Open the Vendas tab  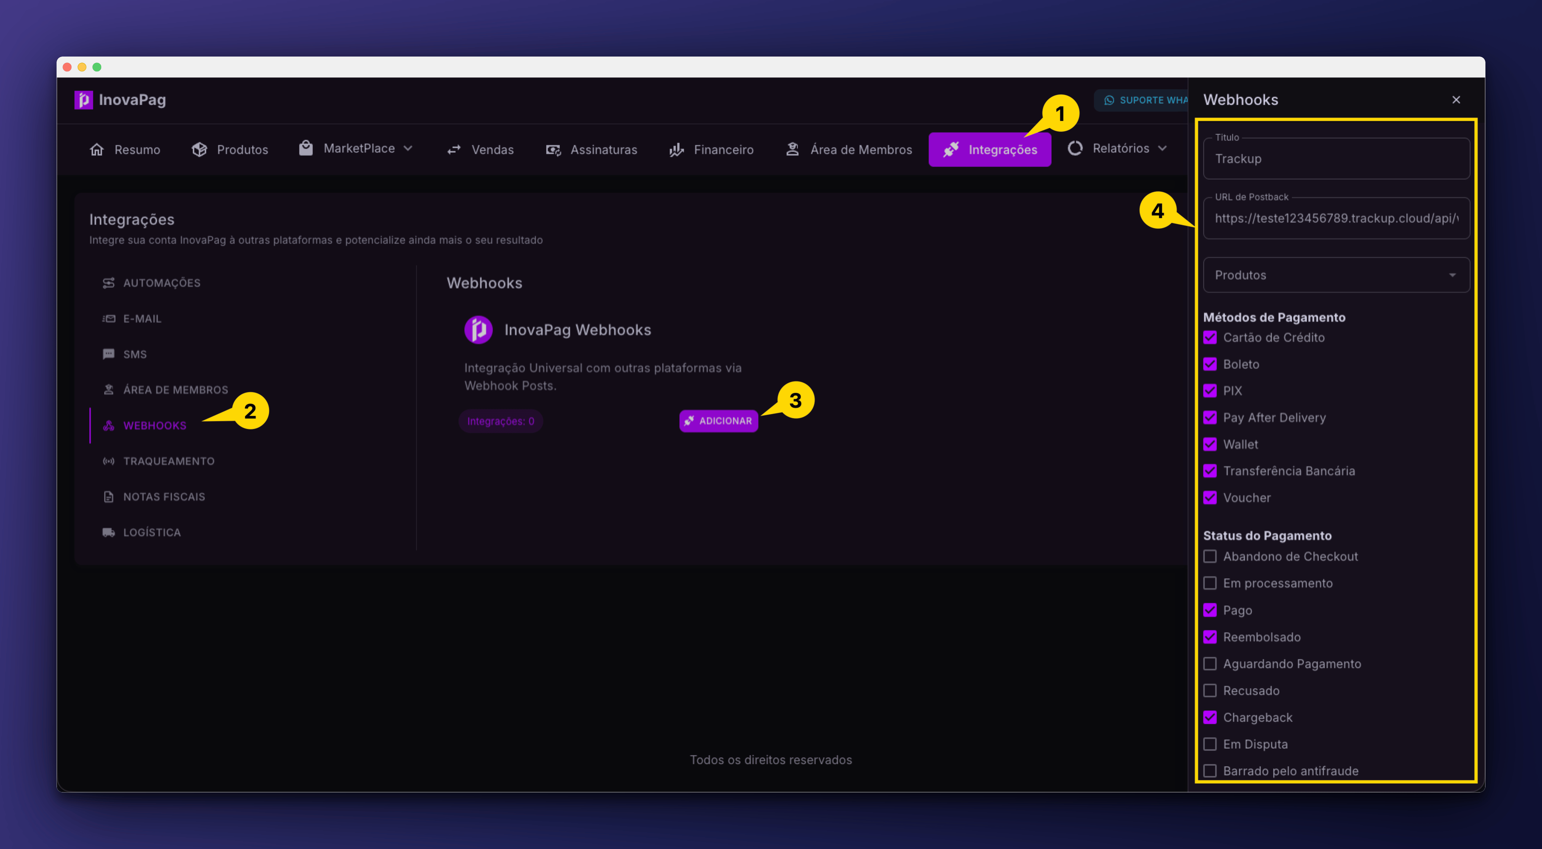click(x=481, y=149)
